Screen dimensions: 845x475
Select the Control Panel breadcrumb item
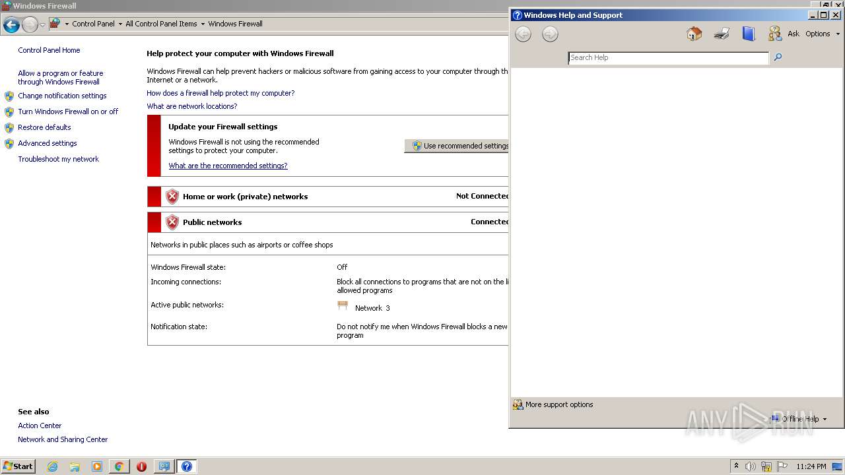93,24
